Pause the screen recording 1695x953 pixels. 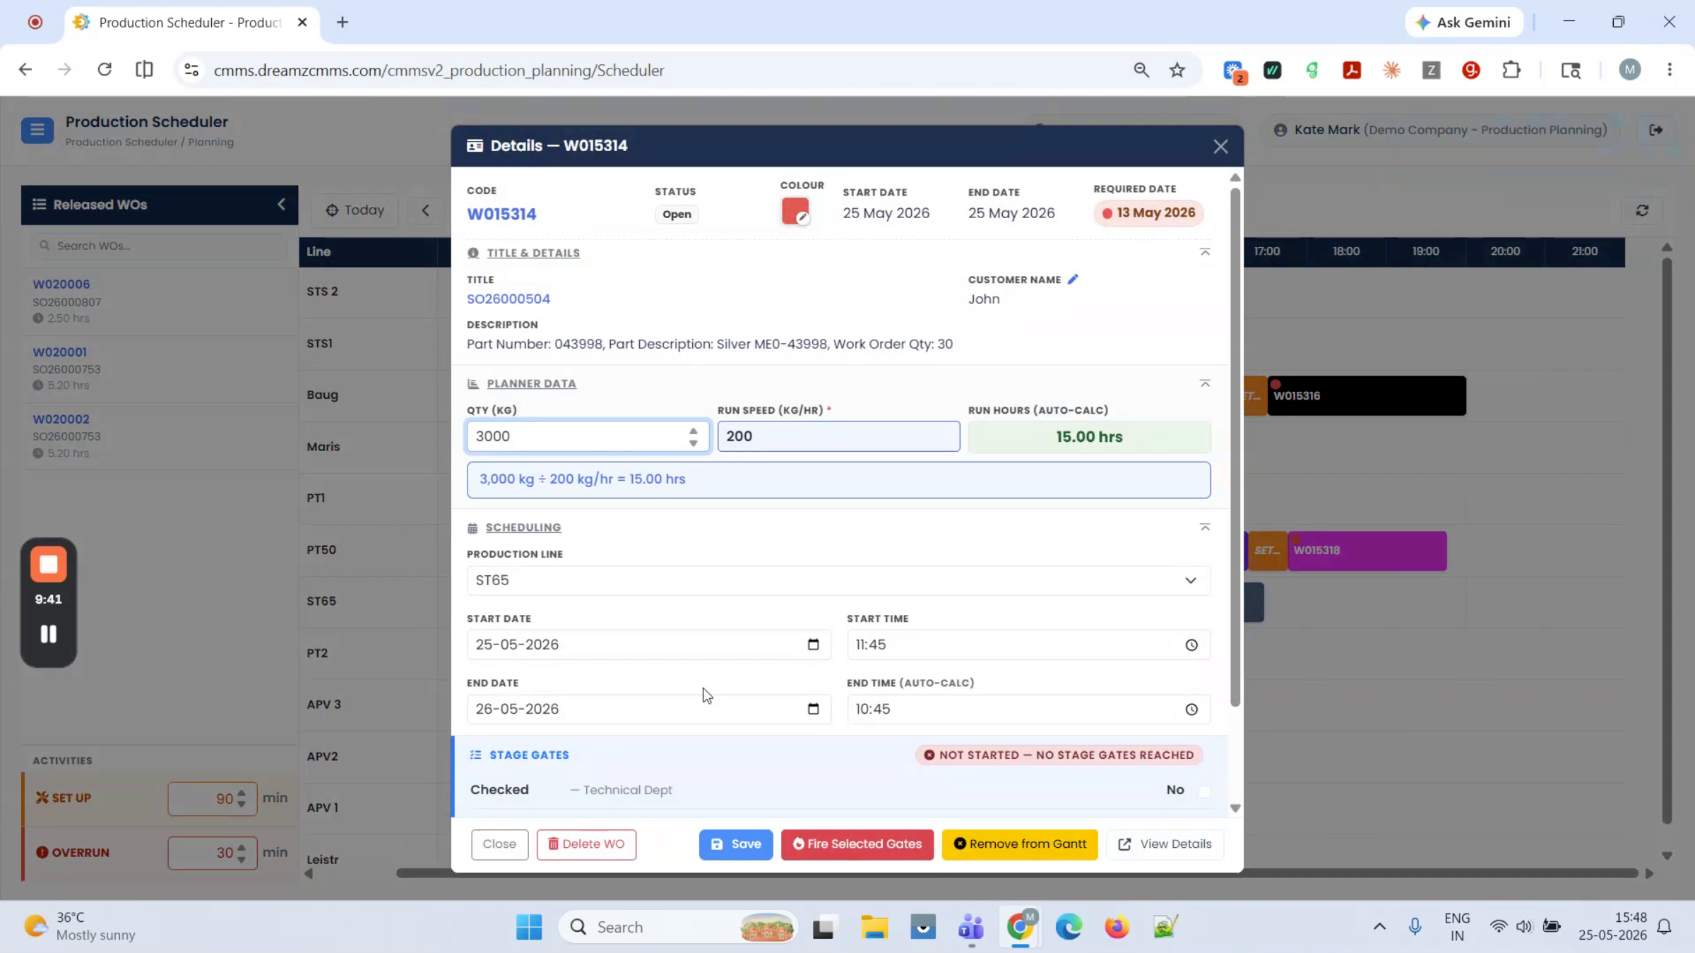coord(48,634)
